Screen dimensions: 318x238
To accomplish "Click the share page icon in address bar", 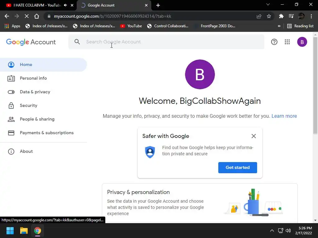I will (259, 16).
